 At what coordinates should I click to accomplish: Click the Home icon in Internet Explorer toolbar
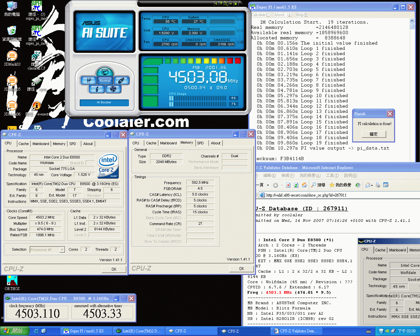304,185
